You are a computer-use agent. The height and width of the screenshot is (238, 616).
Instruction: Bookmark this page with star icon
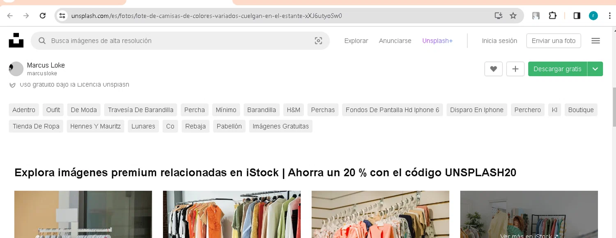click(x=513, y=16)
